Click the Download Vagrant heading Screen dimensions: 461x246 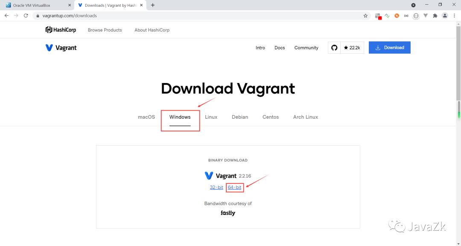[228, 89]
